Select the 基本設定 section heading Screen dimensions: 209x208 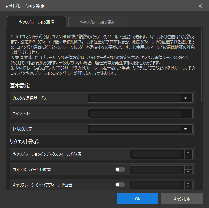tap(20, 86)
